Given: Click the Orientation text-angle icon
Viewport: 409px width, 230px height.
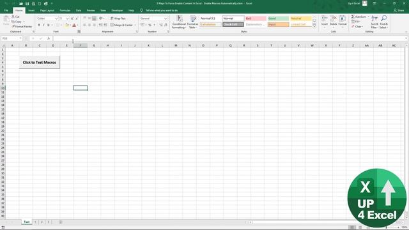Looking at the screenshot, I should pos(101,19).
